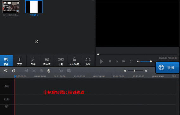Screen dimensions: 180x115
Task: Click the film reel icon on export button
Action: pos(161,67)
